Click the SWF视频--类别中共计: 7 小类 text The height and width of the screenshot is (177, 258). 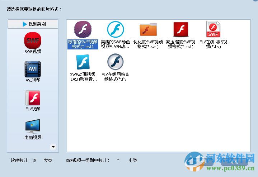click(101, 161)
